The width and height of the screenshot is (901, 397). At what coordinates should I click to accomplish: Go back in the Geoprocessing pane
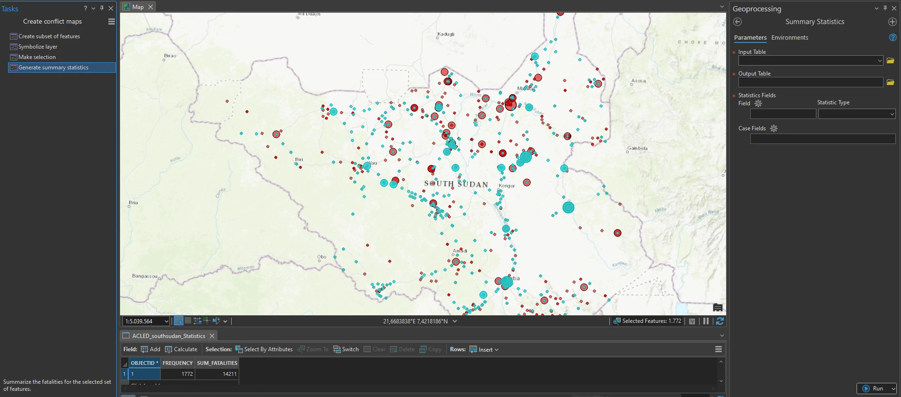pyautogui.click(x=737, y=22)
